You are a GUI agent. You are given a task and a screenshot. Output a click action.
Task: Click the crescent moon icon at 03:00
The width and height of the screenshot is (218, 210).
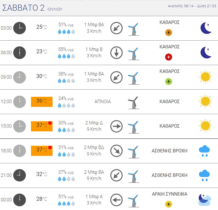206,28
